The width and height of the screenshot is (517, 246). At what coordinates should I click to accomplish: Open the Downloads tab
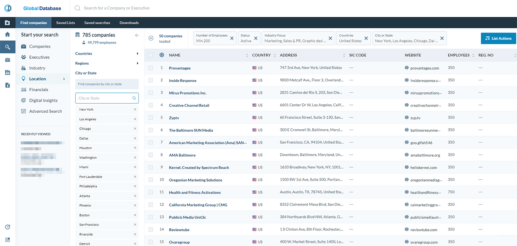(x=129, y=23)
